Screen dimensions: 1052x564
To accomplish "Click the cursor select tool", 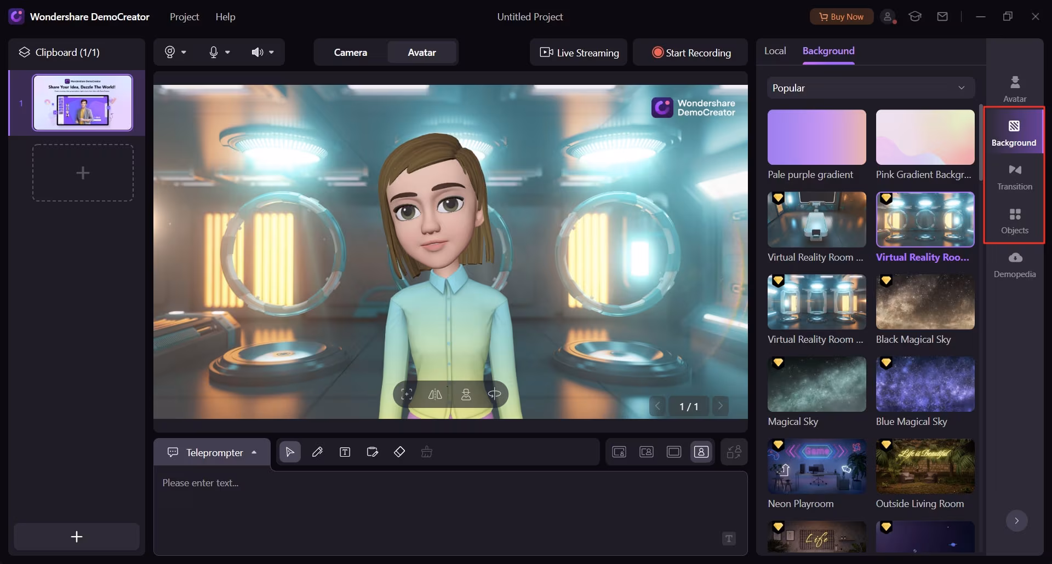I will [x=290, y=452].
